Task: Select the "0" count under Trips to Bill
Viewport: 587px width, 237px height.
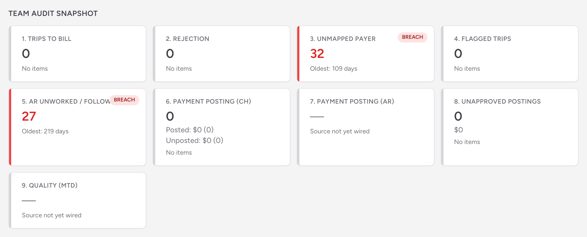Action: (26, 54)
